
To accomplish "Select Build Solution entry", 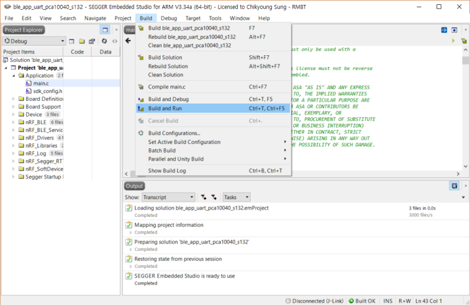I will [213, 57].
